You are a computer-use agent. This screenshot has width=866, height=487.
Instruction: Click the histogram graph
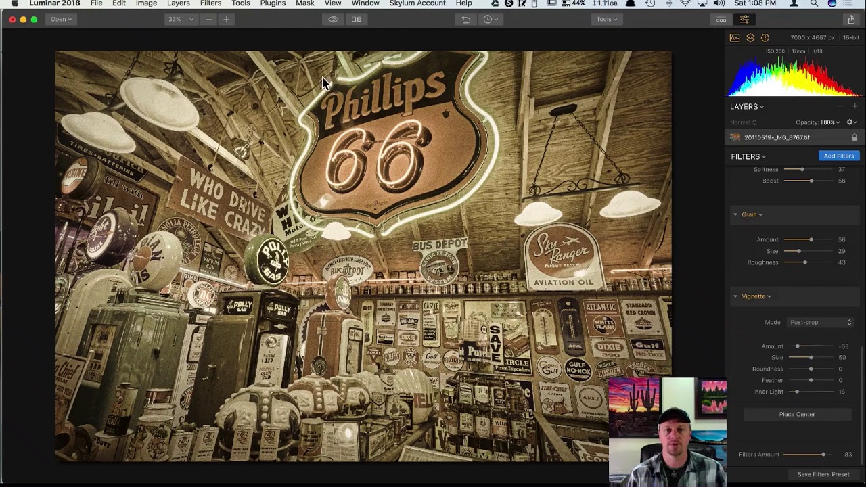pos(794,77)
